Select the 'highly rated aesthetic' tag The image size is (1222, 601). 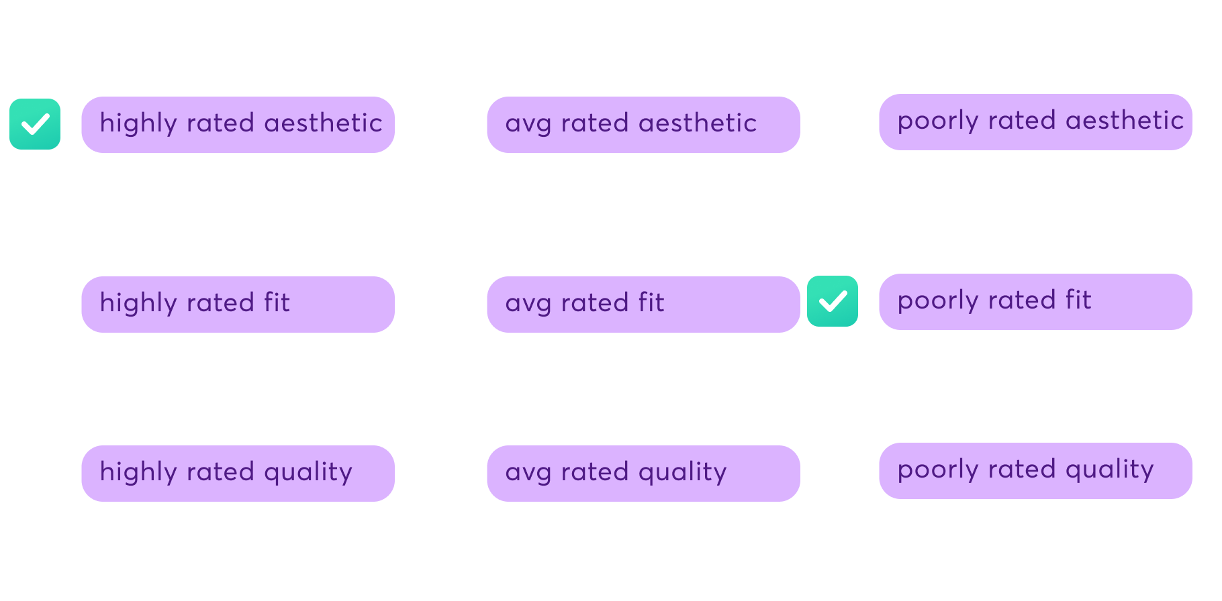tap(238, 125)
